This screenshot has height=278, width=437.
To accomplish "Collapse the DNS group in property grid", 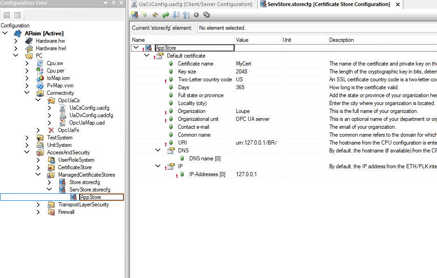I will [158, 150].
